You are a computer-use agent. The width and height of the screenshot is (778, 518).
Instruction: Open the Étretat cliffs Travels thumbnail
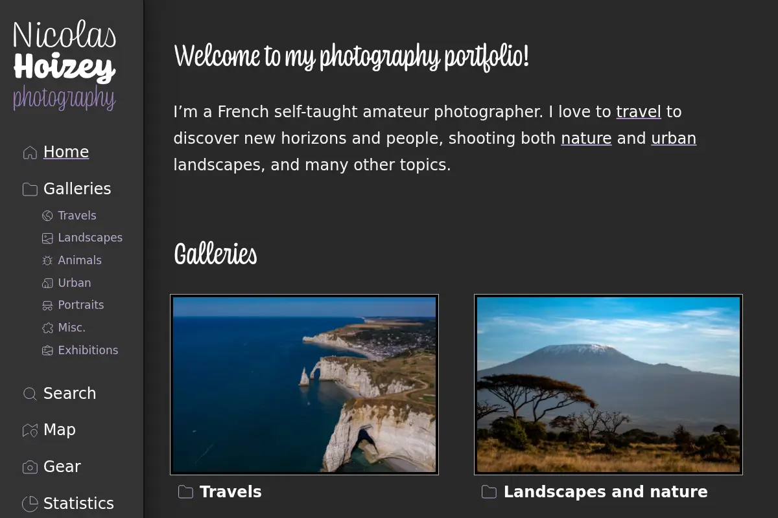[305, 385]
